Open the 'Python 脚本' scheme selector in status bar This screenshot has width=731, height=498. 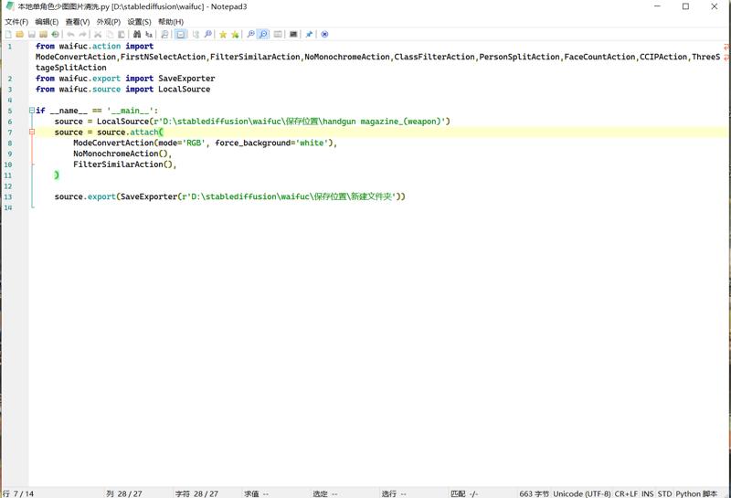tap(696, 493)
